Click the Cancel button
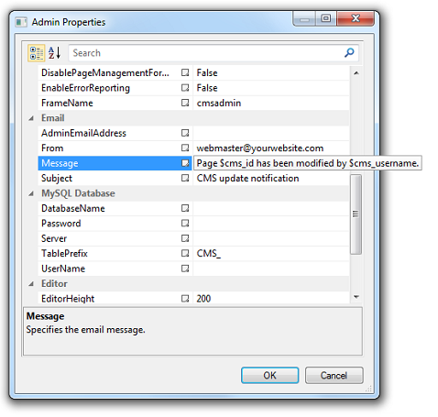 click(334, 375)
